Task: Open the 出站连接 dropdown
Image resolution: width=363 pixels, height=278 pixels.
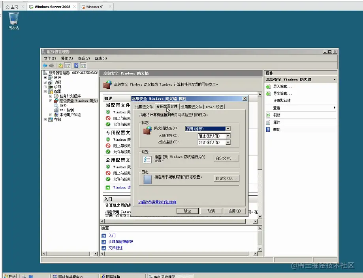Action: tap(228, 142)
